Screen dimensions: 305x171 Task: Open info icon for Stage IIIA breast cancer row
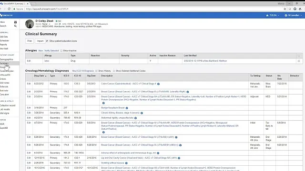[103, 103]
